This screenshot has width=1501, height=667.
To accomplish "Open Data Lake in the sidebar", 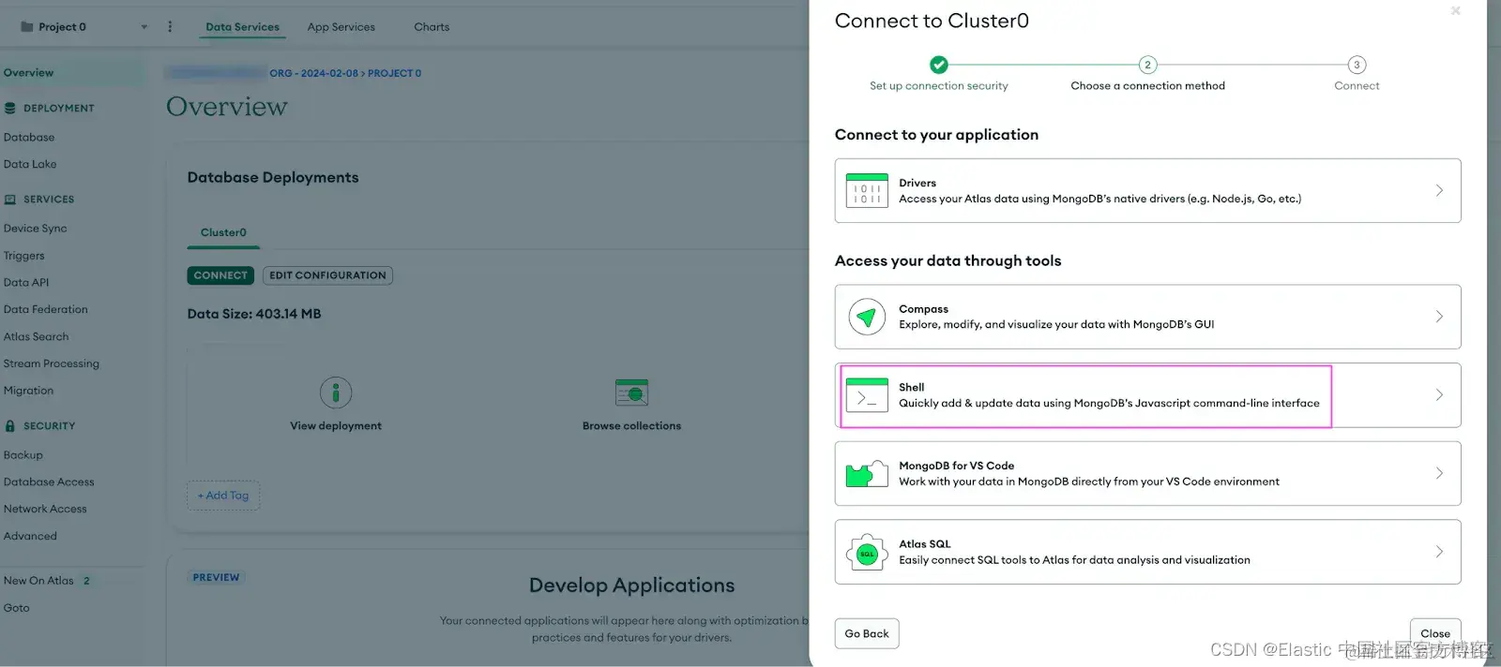I will 30,165.
